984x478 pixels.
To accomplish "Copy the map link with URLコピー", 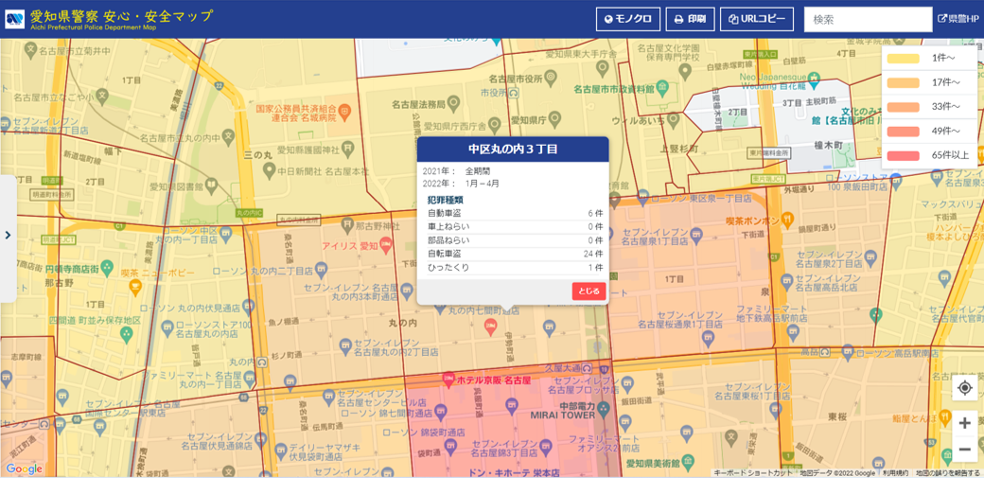I will point(757,19).
